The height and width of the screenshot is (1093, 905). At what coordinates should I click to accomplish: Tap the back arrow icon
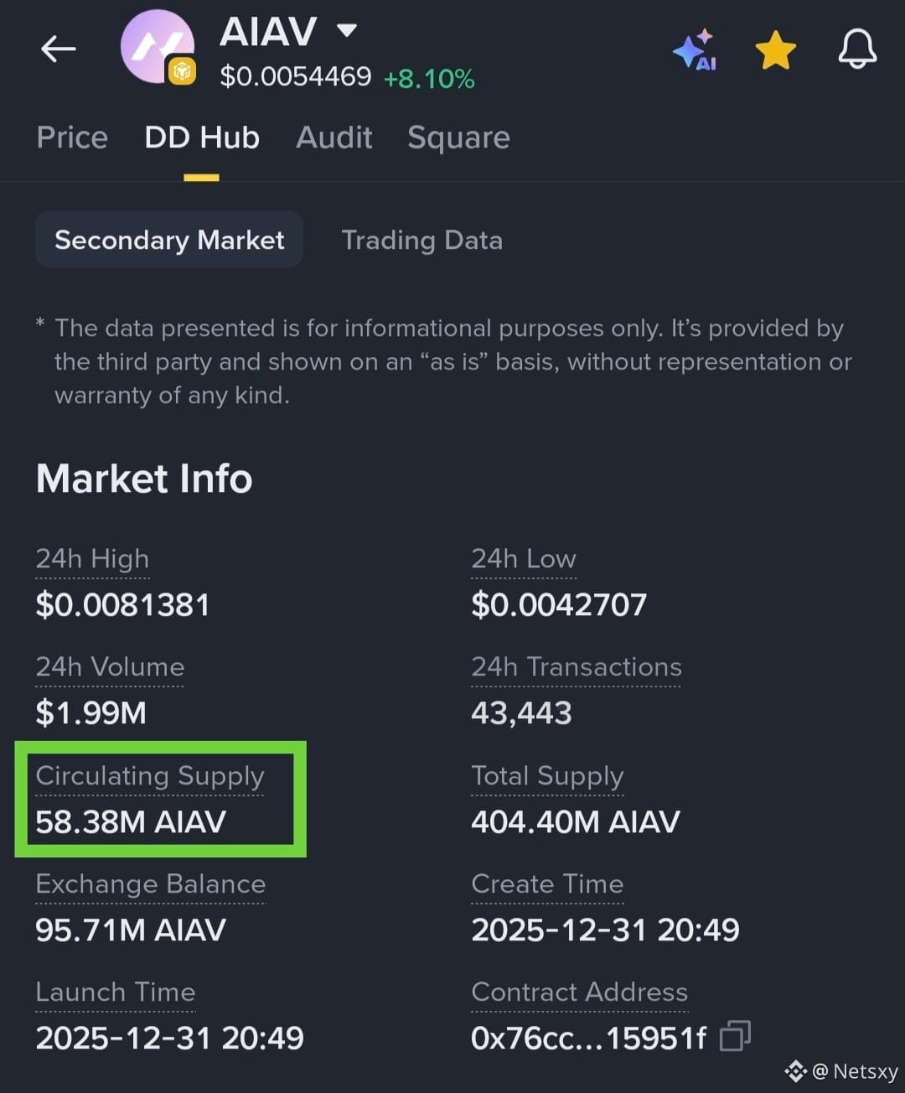[x=58, y=49]
